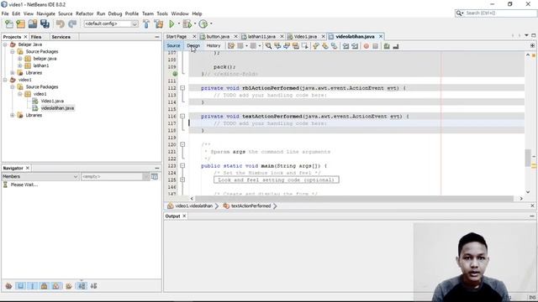Click the Build Project hammer icon
538x302 pixels.
click(x=146, y=23)
